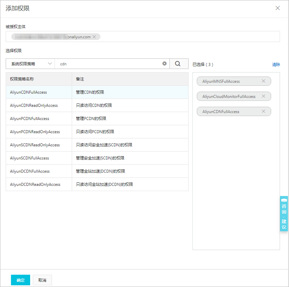Screen dimensions: 289x287
Task: Click the 只读访问CDN的权限 description cell
Action: tap(130, 105)
